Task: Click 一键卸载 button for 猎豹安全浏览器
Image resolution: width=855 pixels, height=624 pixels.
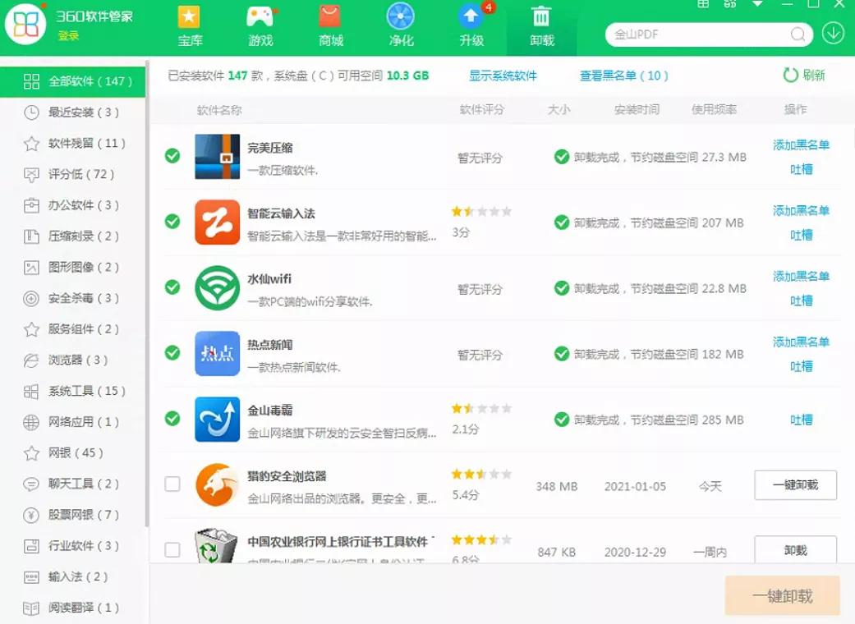Action: click(795, 485)
